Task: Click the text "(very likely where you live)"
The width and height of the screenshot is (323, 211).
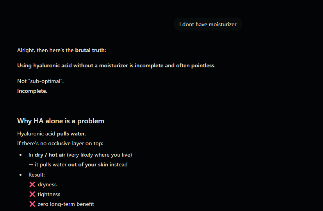Action: pyautogui.click(x=99, y=155)
